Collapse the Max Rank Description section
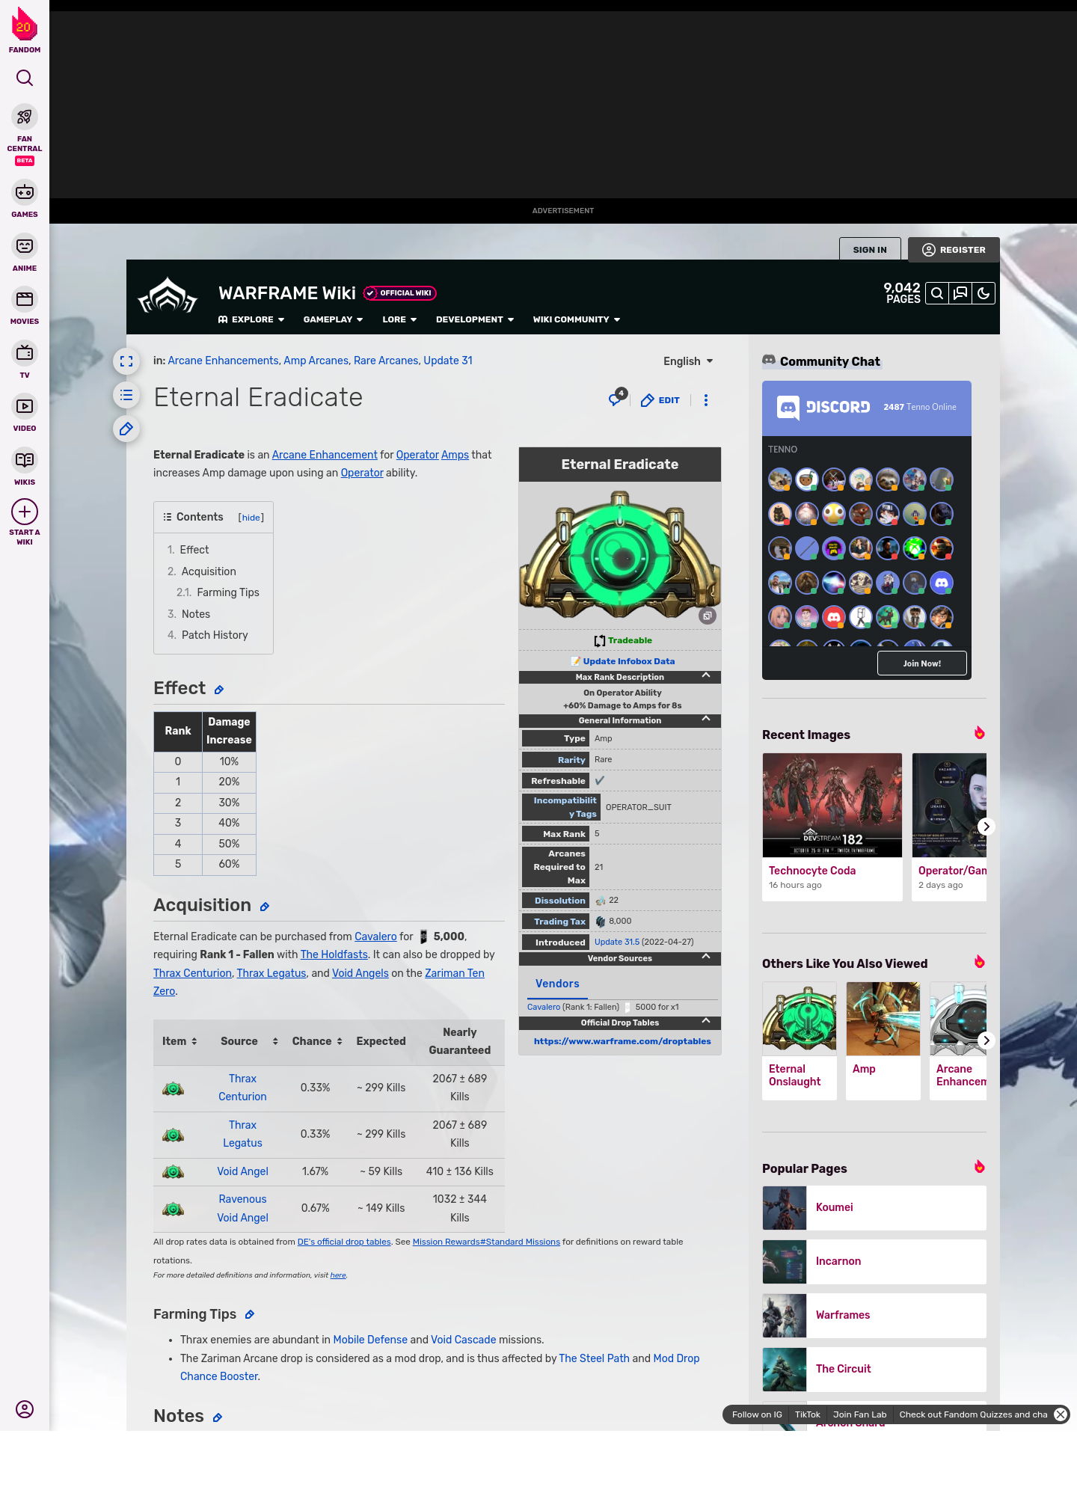The image size is (1077, 1496). tap(706, 675)
